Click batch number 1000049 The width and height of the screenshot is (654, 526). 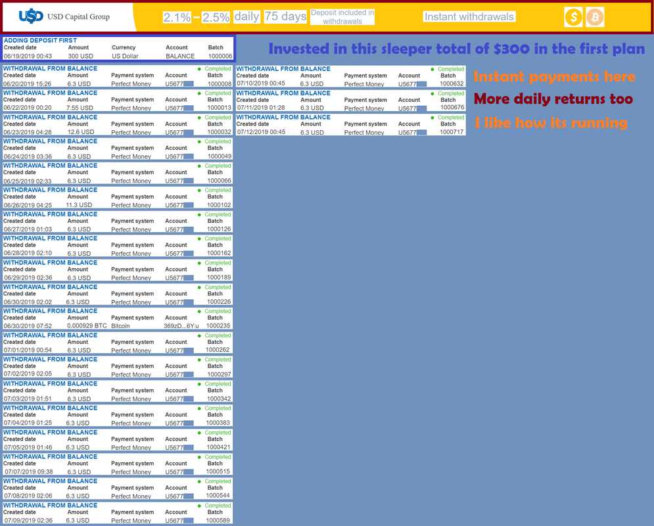point(220,156)
